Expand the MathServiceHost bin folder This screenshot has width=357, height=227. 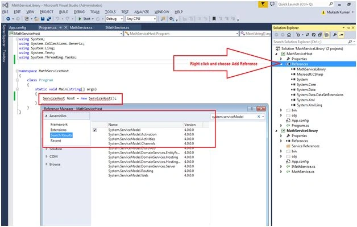[x=281, y=110]
